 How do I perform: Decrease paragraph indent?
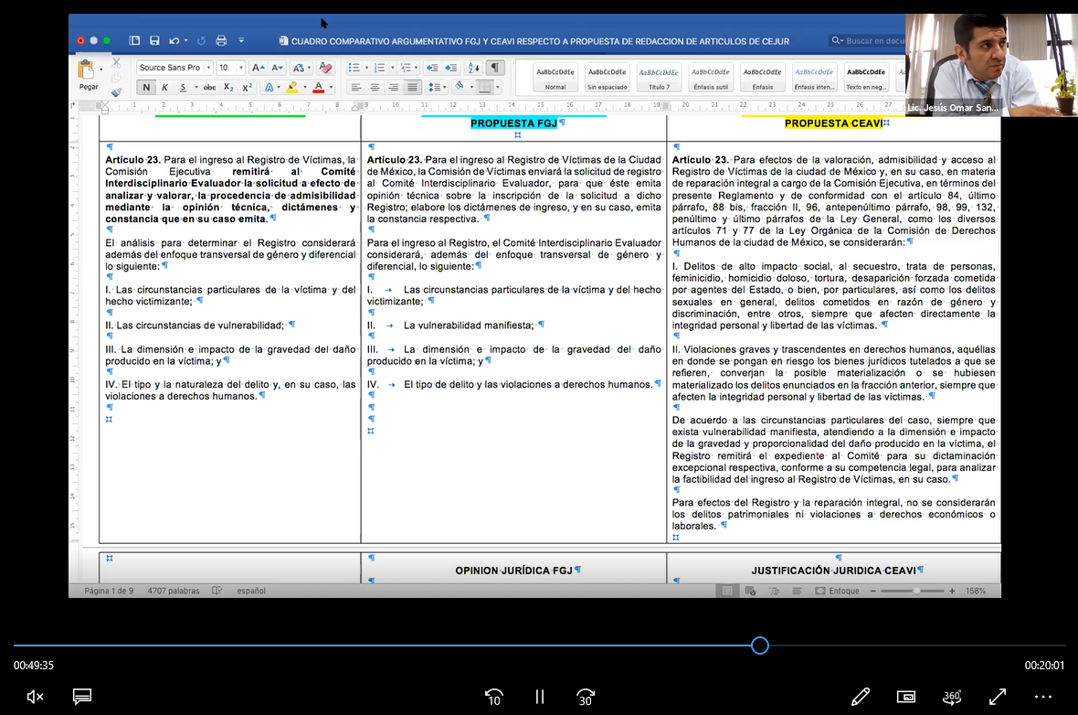pyautogui.click(x=432, y=68)
